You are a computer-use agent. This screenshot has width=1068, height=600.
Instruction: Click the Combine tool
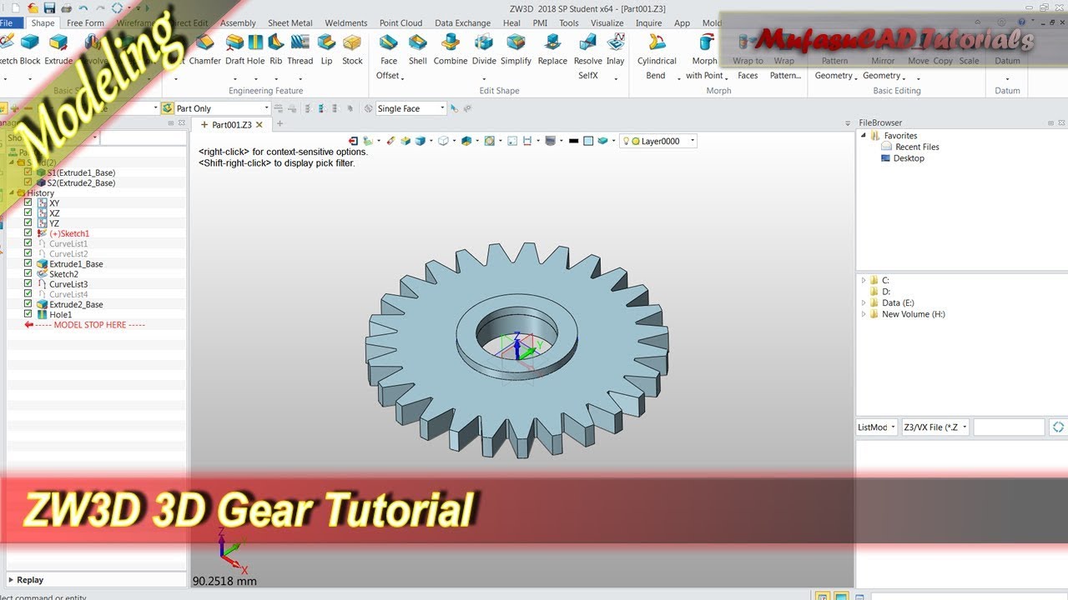451,49
